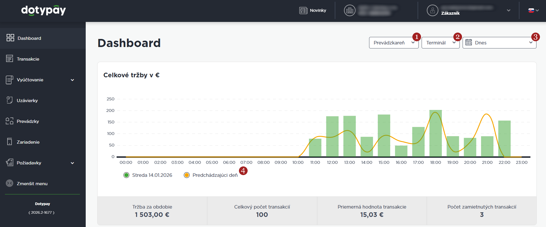Screen dimensions: 546x227
Task: Click the Dashboard grid icon in sidebar
Action: (x=10, y=38)
